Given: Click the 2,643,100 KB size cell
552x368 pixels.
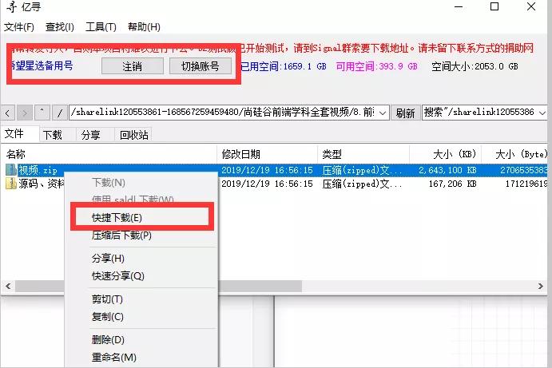Looking at the screenshot, I should (447, 170).
